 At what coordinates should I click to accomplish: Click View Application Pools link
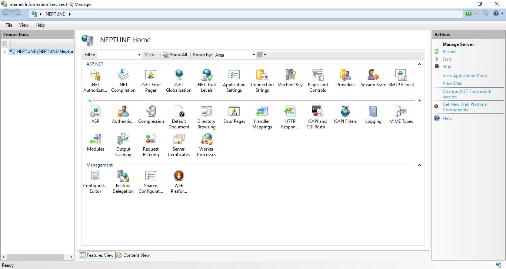point(465,76)
